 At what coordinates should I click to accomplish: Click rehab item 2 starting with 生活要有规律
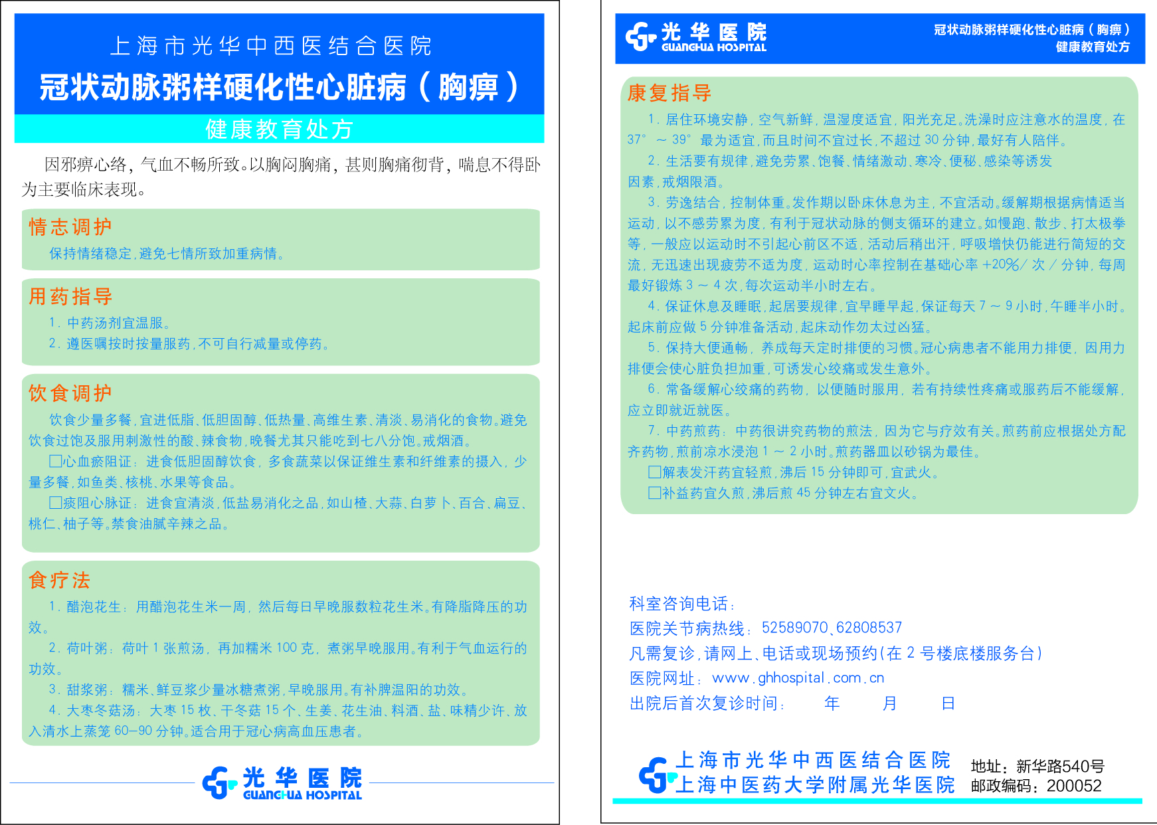click(840, 171)
